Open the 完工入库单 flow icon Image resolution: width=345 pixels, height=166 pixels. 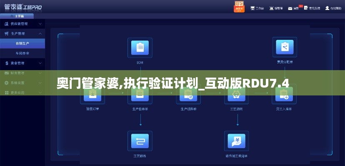click(x=284, y=94)
